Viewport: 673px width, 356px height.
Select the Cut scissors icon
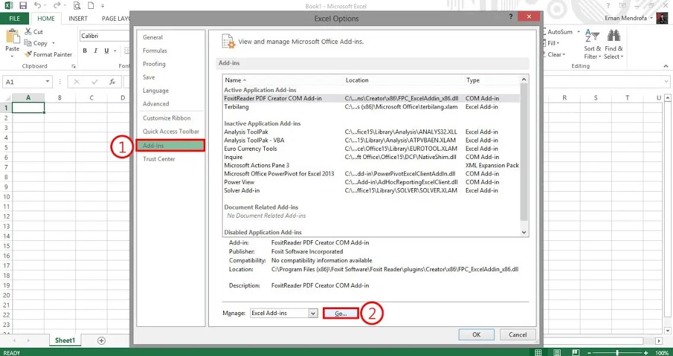[28, 31]
